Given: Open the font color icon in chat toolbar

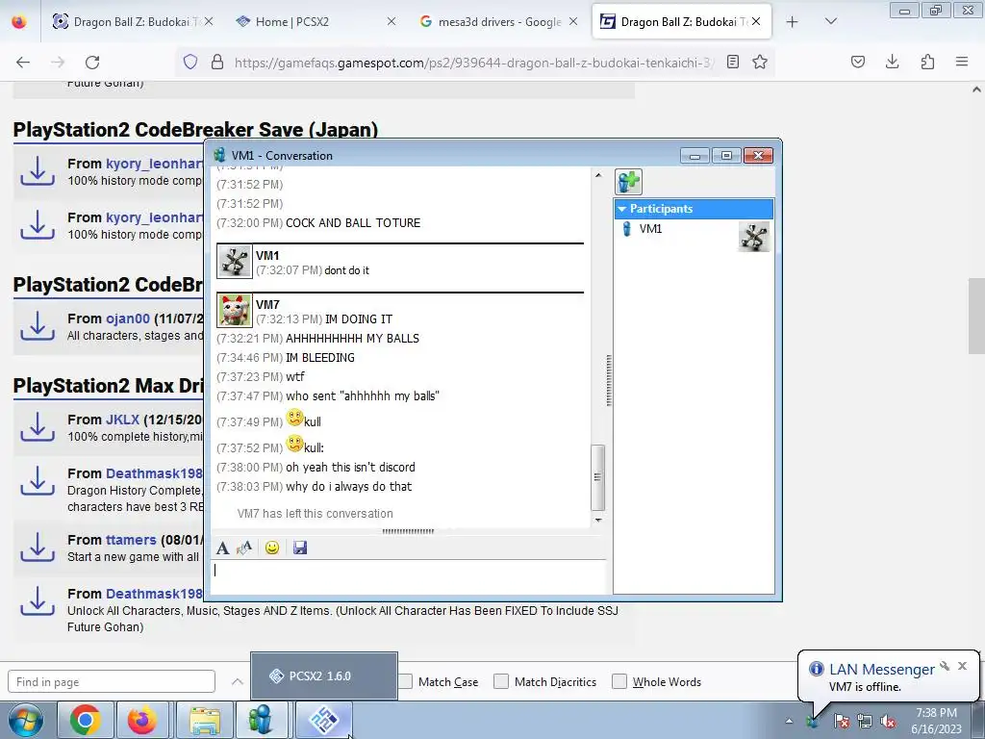Looking at the screenshot, I should pyautogui.click(x=244, y=548).
